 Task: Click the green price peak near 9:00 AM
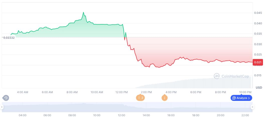tap(84, 12)
